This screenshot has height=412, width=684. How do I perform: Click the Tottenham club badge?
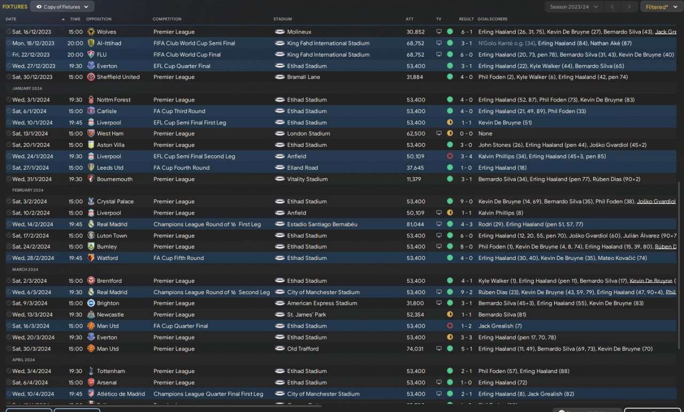91,371
